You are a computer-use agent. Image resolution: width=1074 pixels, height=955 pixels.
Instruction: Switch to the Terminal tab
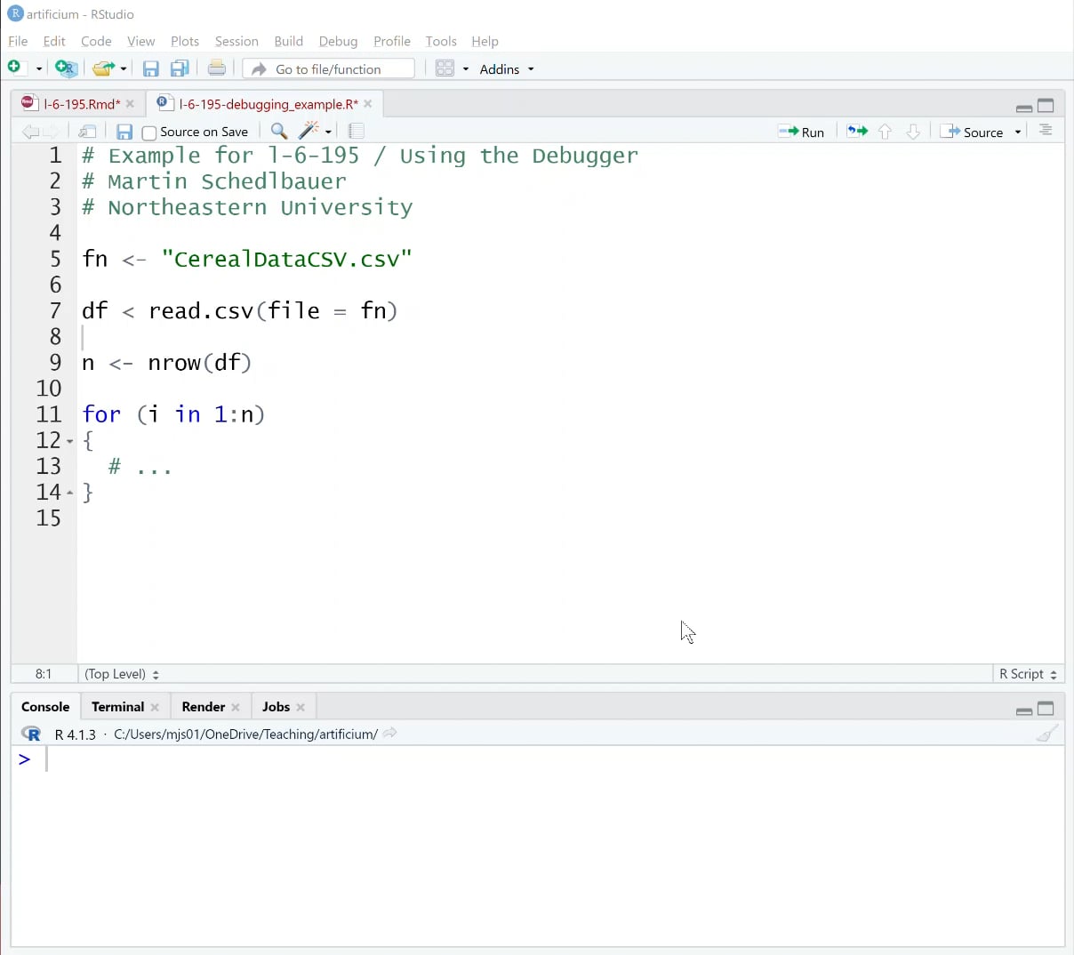[117, 707]
